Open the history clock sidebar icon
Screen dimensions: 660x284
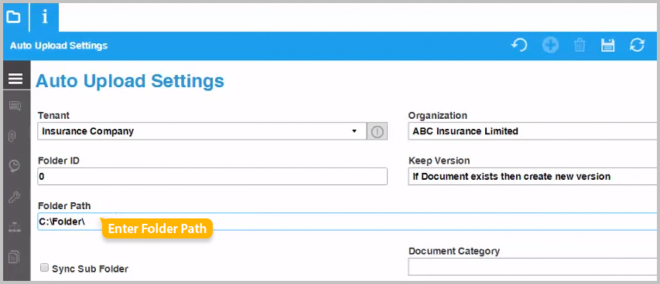tap(15, 167)
